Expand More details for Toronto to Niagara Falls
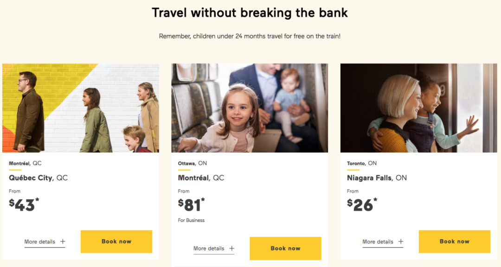 point(383,242)
